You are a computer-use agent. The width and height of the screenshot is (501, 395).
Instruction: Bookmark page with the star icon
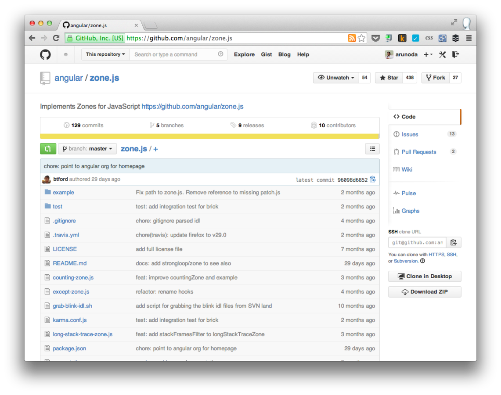pos(362,38)
